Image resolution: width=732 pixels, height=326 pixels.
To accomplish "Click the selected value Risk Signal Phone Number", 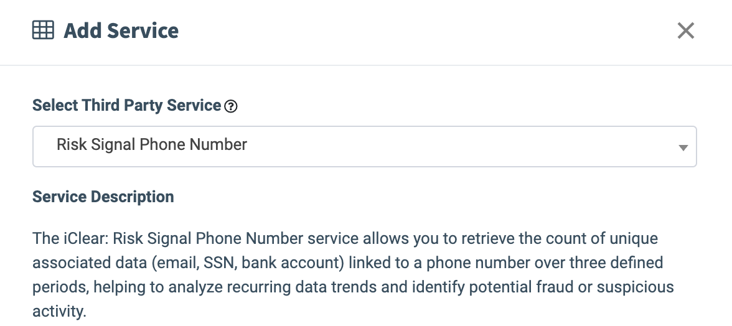I will pyautogui.click(x=152, y=145).
